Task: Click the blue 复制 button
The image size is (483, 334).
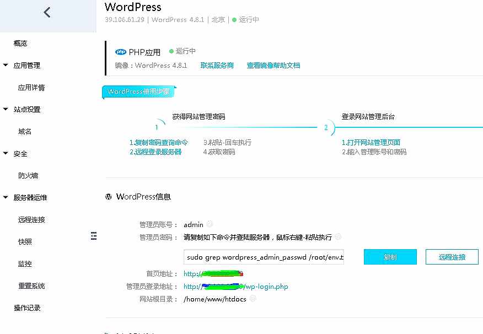Action: [390, 257]
